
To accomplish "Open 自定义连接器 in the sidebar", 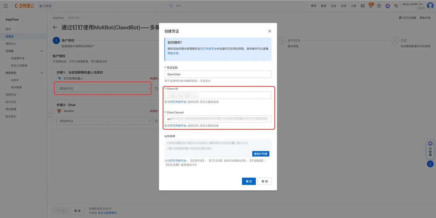I will tap(19, 65).
